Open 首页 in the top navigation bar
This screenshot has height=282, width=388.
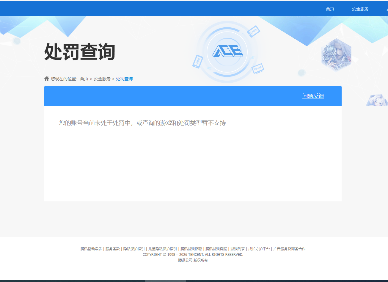point(330,9)
